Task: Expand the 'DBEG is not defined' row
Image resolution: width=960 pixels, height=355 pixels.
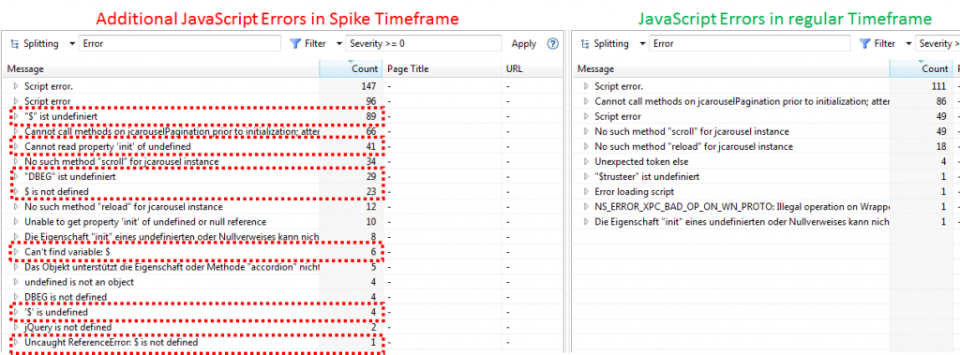Action: pyautogui.click(x=16, y=297)
